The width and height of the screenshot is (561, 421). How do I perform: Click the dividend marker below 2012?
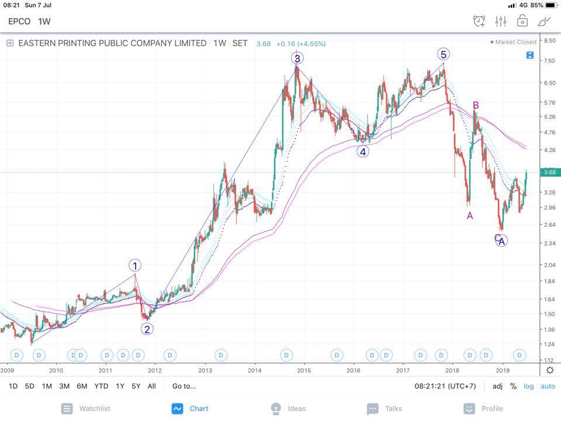tap(170, 355)
